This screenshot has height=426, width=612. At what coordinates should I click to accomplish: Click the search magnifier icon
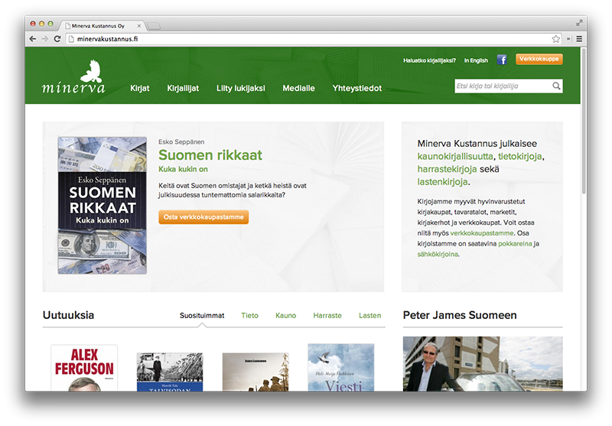coord(556,86)
